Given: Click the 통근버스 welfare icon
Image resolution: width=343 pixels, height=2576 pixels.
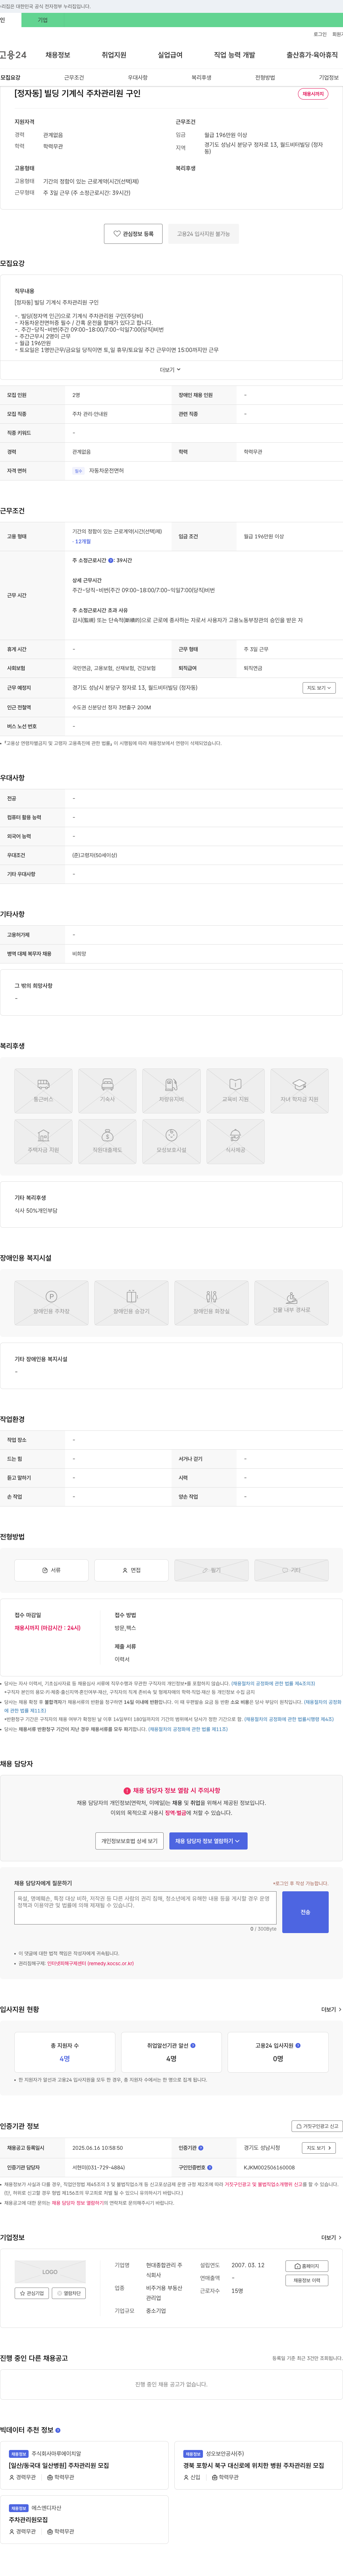Looking at the screenshot, I should coord(43,1091).
